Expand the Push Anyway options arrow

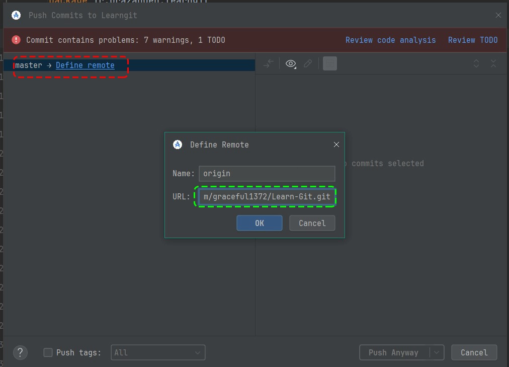pyautogui.click(x=437, y=352)
